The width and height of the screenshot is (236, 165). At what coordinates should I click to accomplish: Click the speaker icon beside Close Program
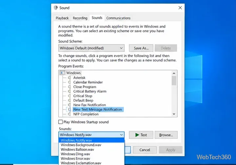(69, 87)
